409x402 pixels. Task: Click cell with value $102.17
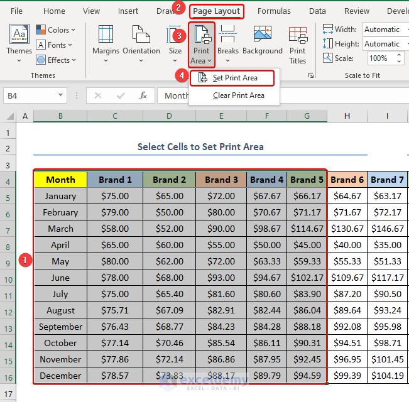(307, 278)
